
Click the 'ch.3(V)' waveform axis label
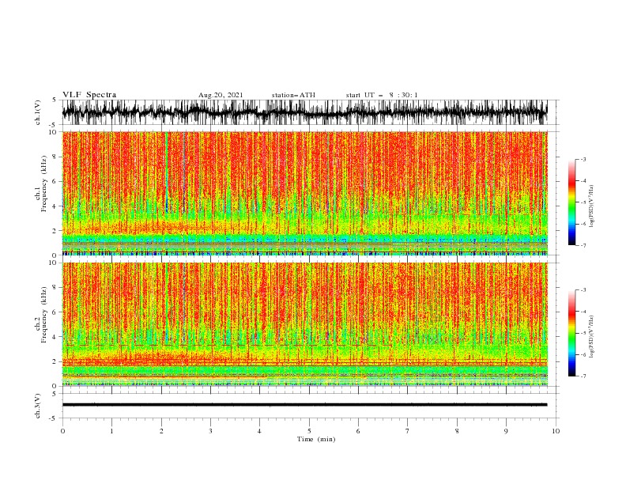click(x=38, y=406)
